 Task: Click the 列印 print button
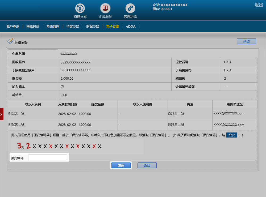click(x=246, y=41)
